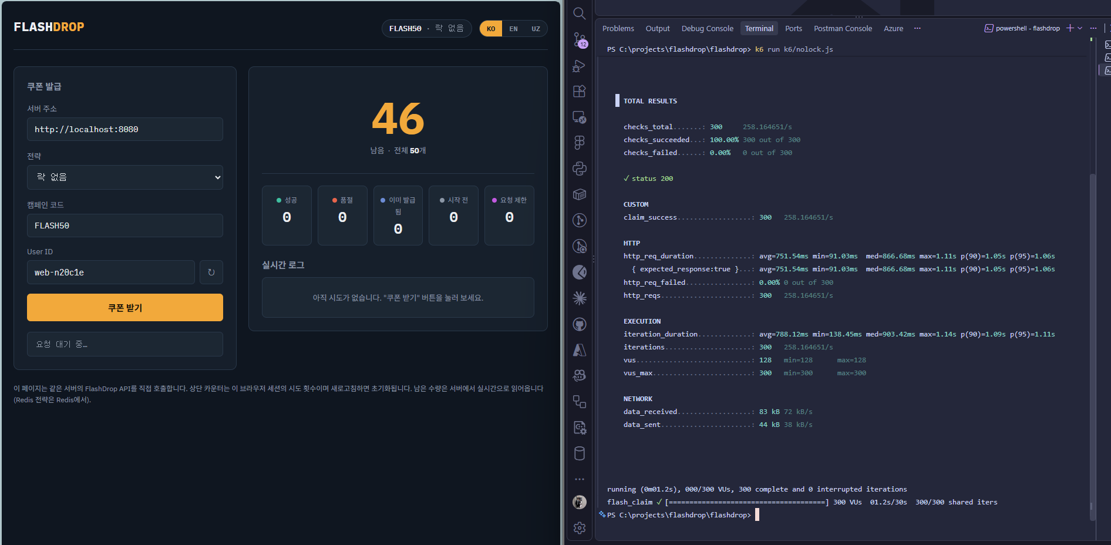
Task: Open terminal panel more actions ellipsis
Action: (x=1093, y=28)
